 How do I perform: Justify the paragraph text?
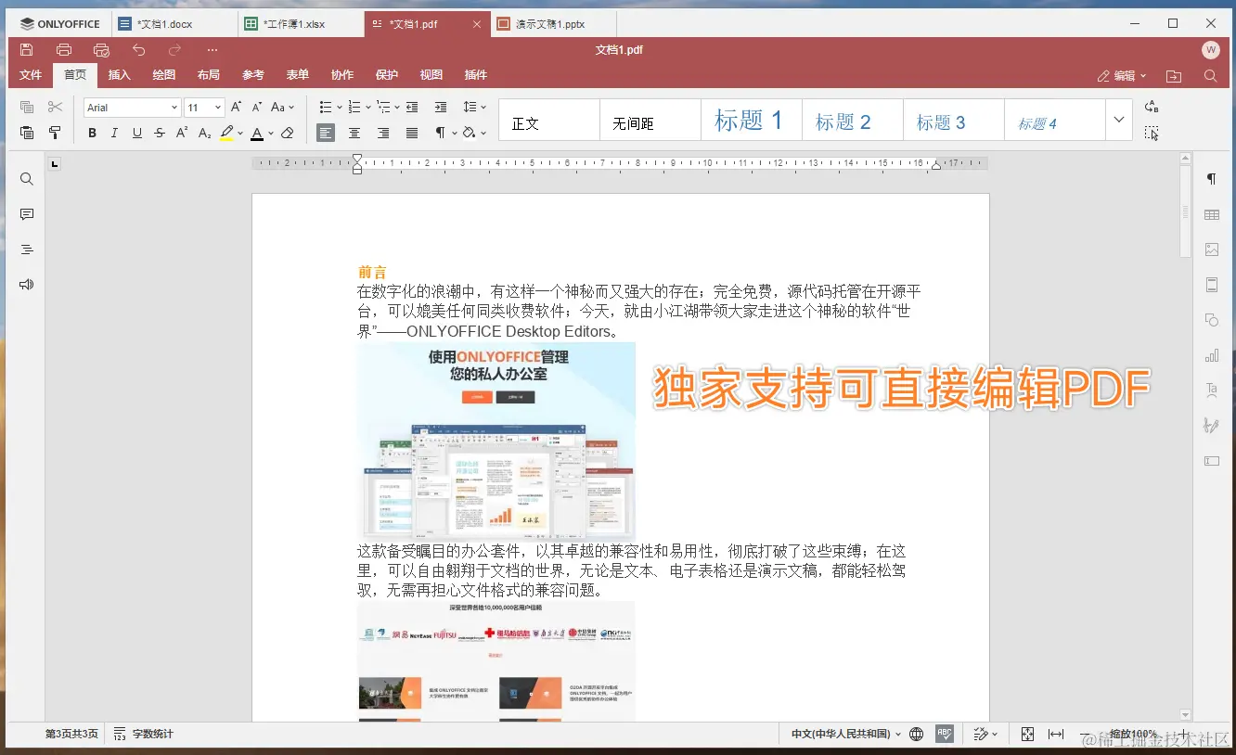tap(412, 133)
